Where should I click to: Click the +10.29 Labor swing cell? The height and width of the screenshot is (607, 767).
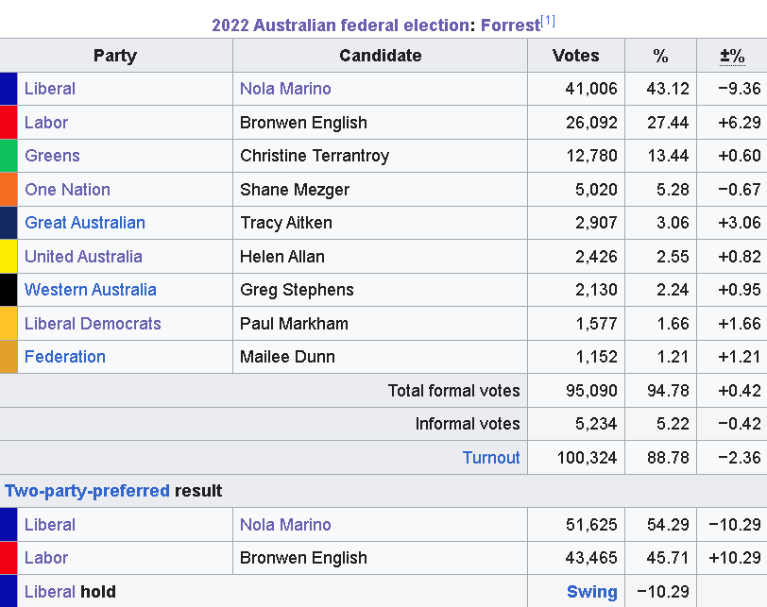point(732,558)
